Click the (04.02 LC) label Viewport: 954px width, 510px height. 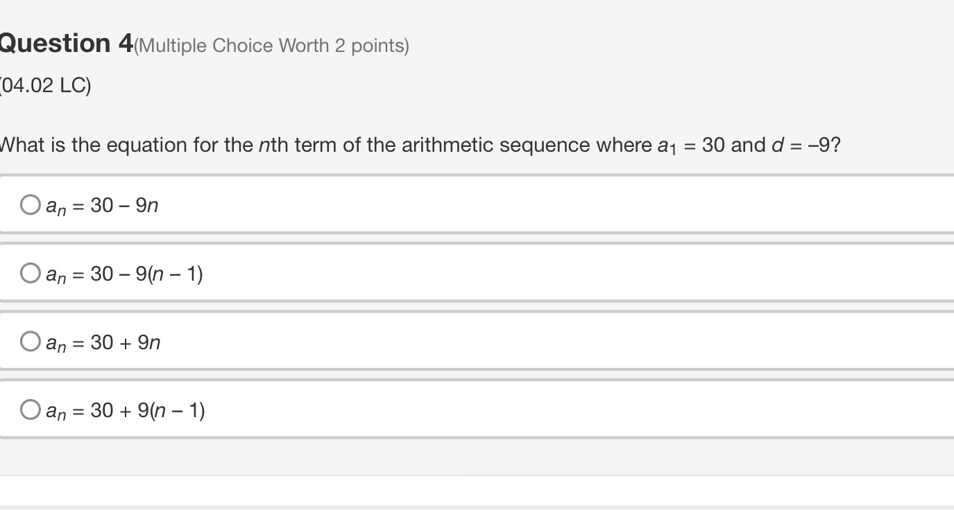tap(42, 85)
